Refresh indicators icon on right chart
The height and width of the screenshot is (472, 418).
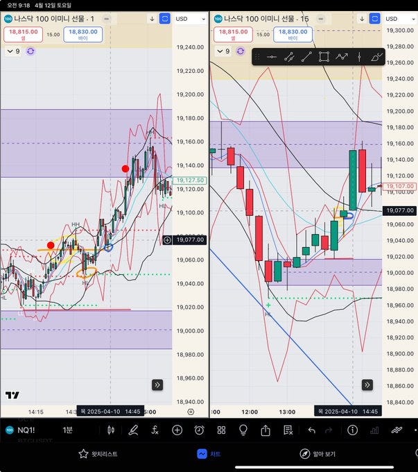point(241,51)
